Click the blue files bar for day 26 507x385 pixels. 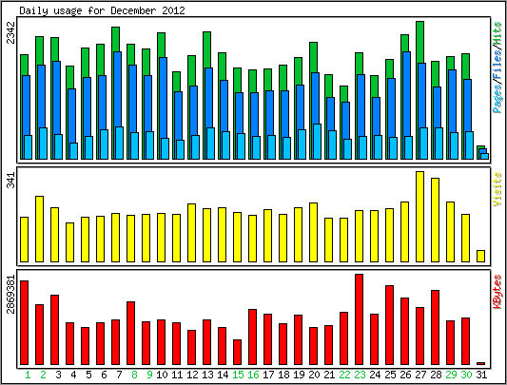[x=407, y=94]
